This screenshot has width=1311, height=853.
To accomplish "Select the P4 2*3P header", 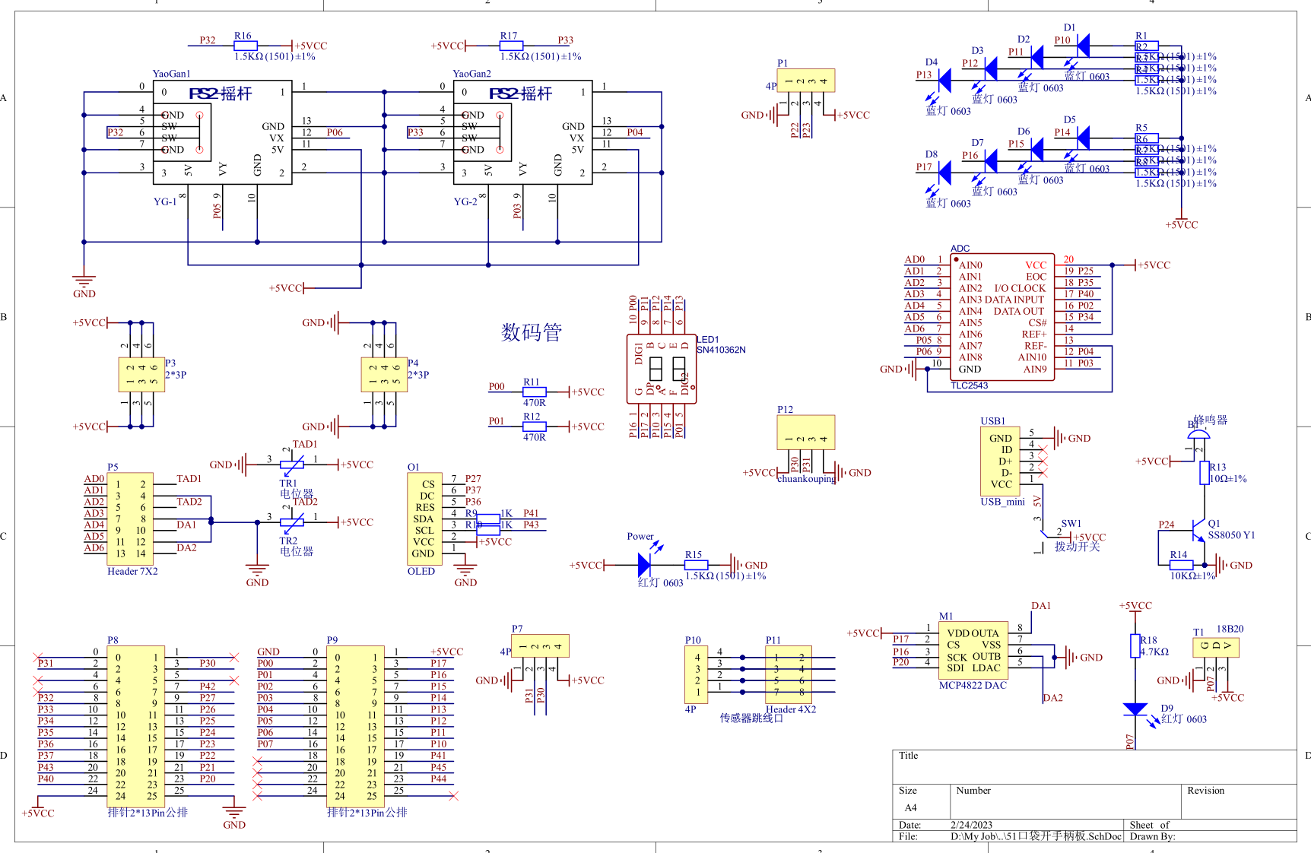I will [384, 374].
